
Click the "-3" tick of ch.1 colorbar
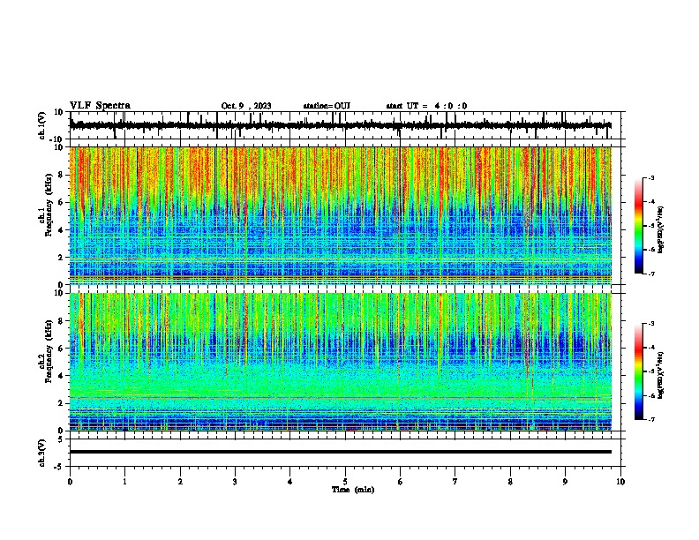pos(651,177)
